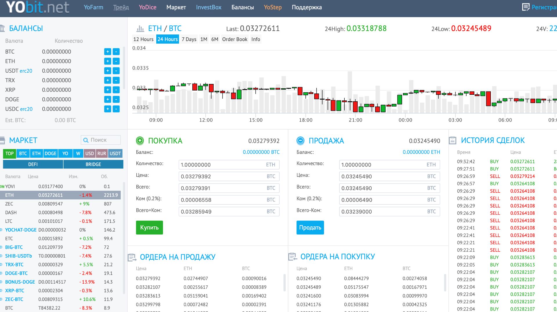This screenshot has height=312, width=557.
Task: Select the DASH row in market list
Action: pyautogui.click(x=60, y=212)
